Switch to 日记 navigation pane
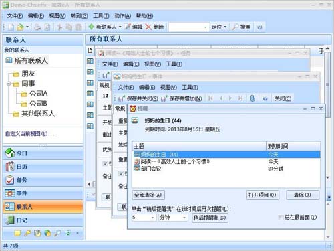334x251 pixels. point(43,220)
